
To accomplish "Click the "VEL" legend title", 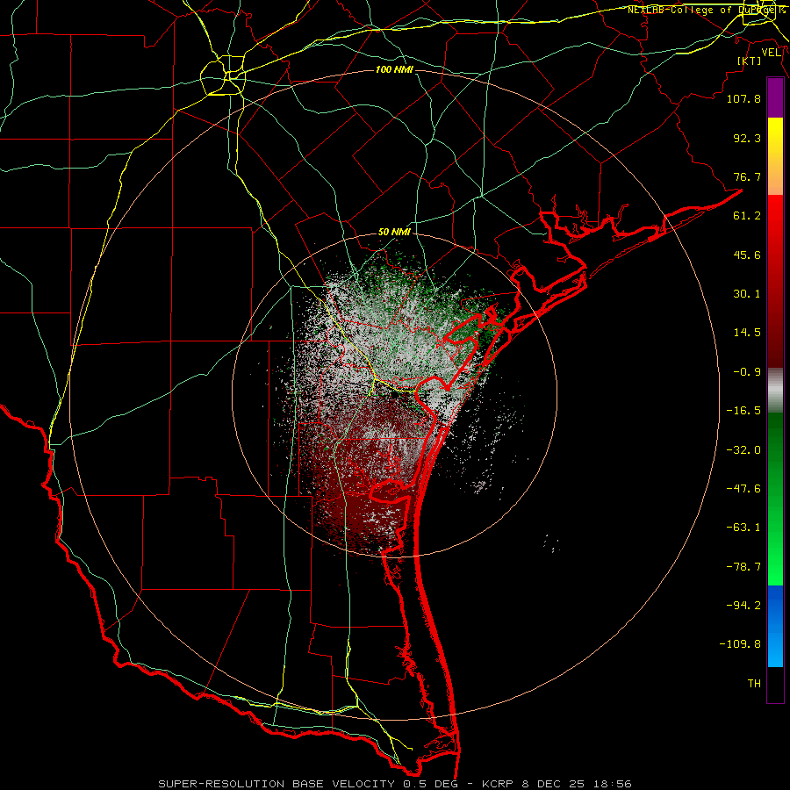I will tap(771, 53).
